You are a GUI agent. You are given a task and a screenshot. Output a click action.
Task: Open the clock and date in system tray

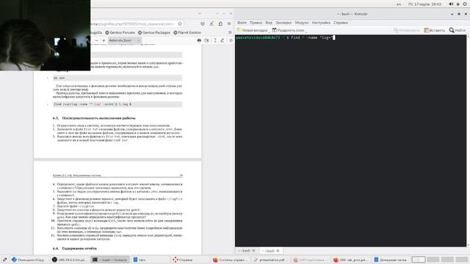pos(424,4)
